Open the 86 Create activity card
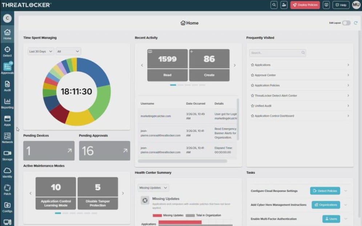Viewport: 362px width, 226px height. pos(209,65)
